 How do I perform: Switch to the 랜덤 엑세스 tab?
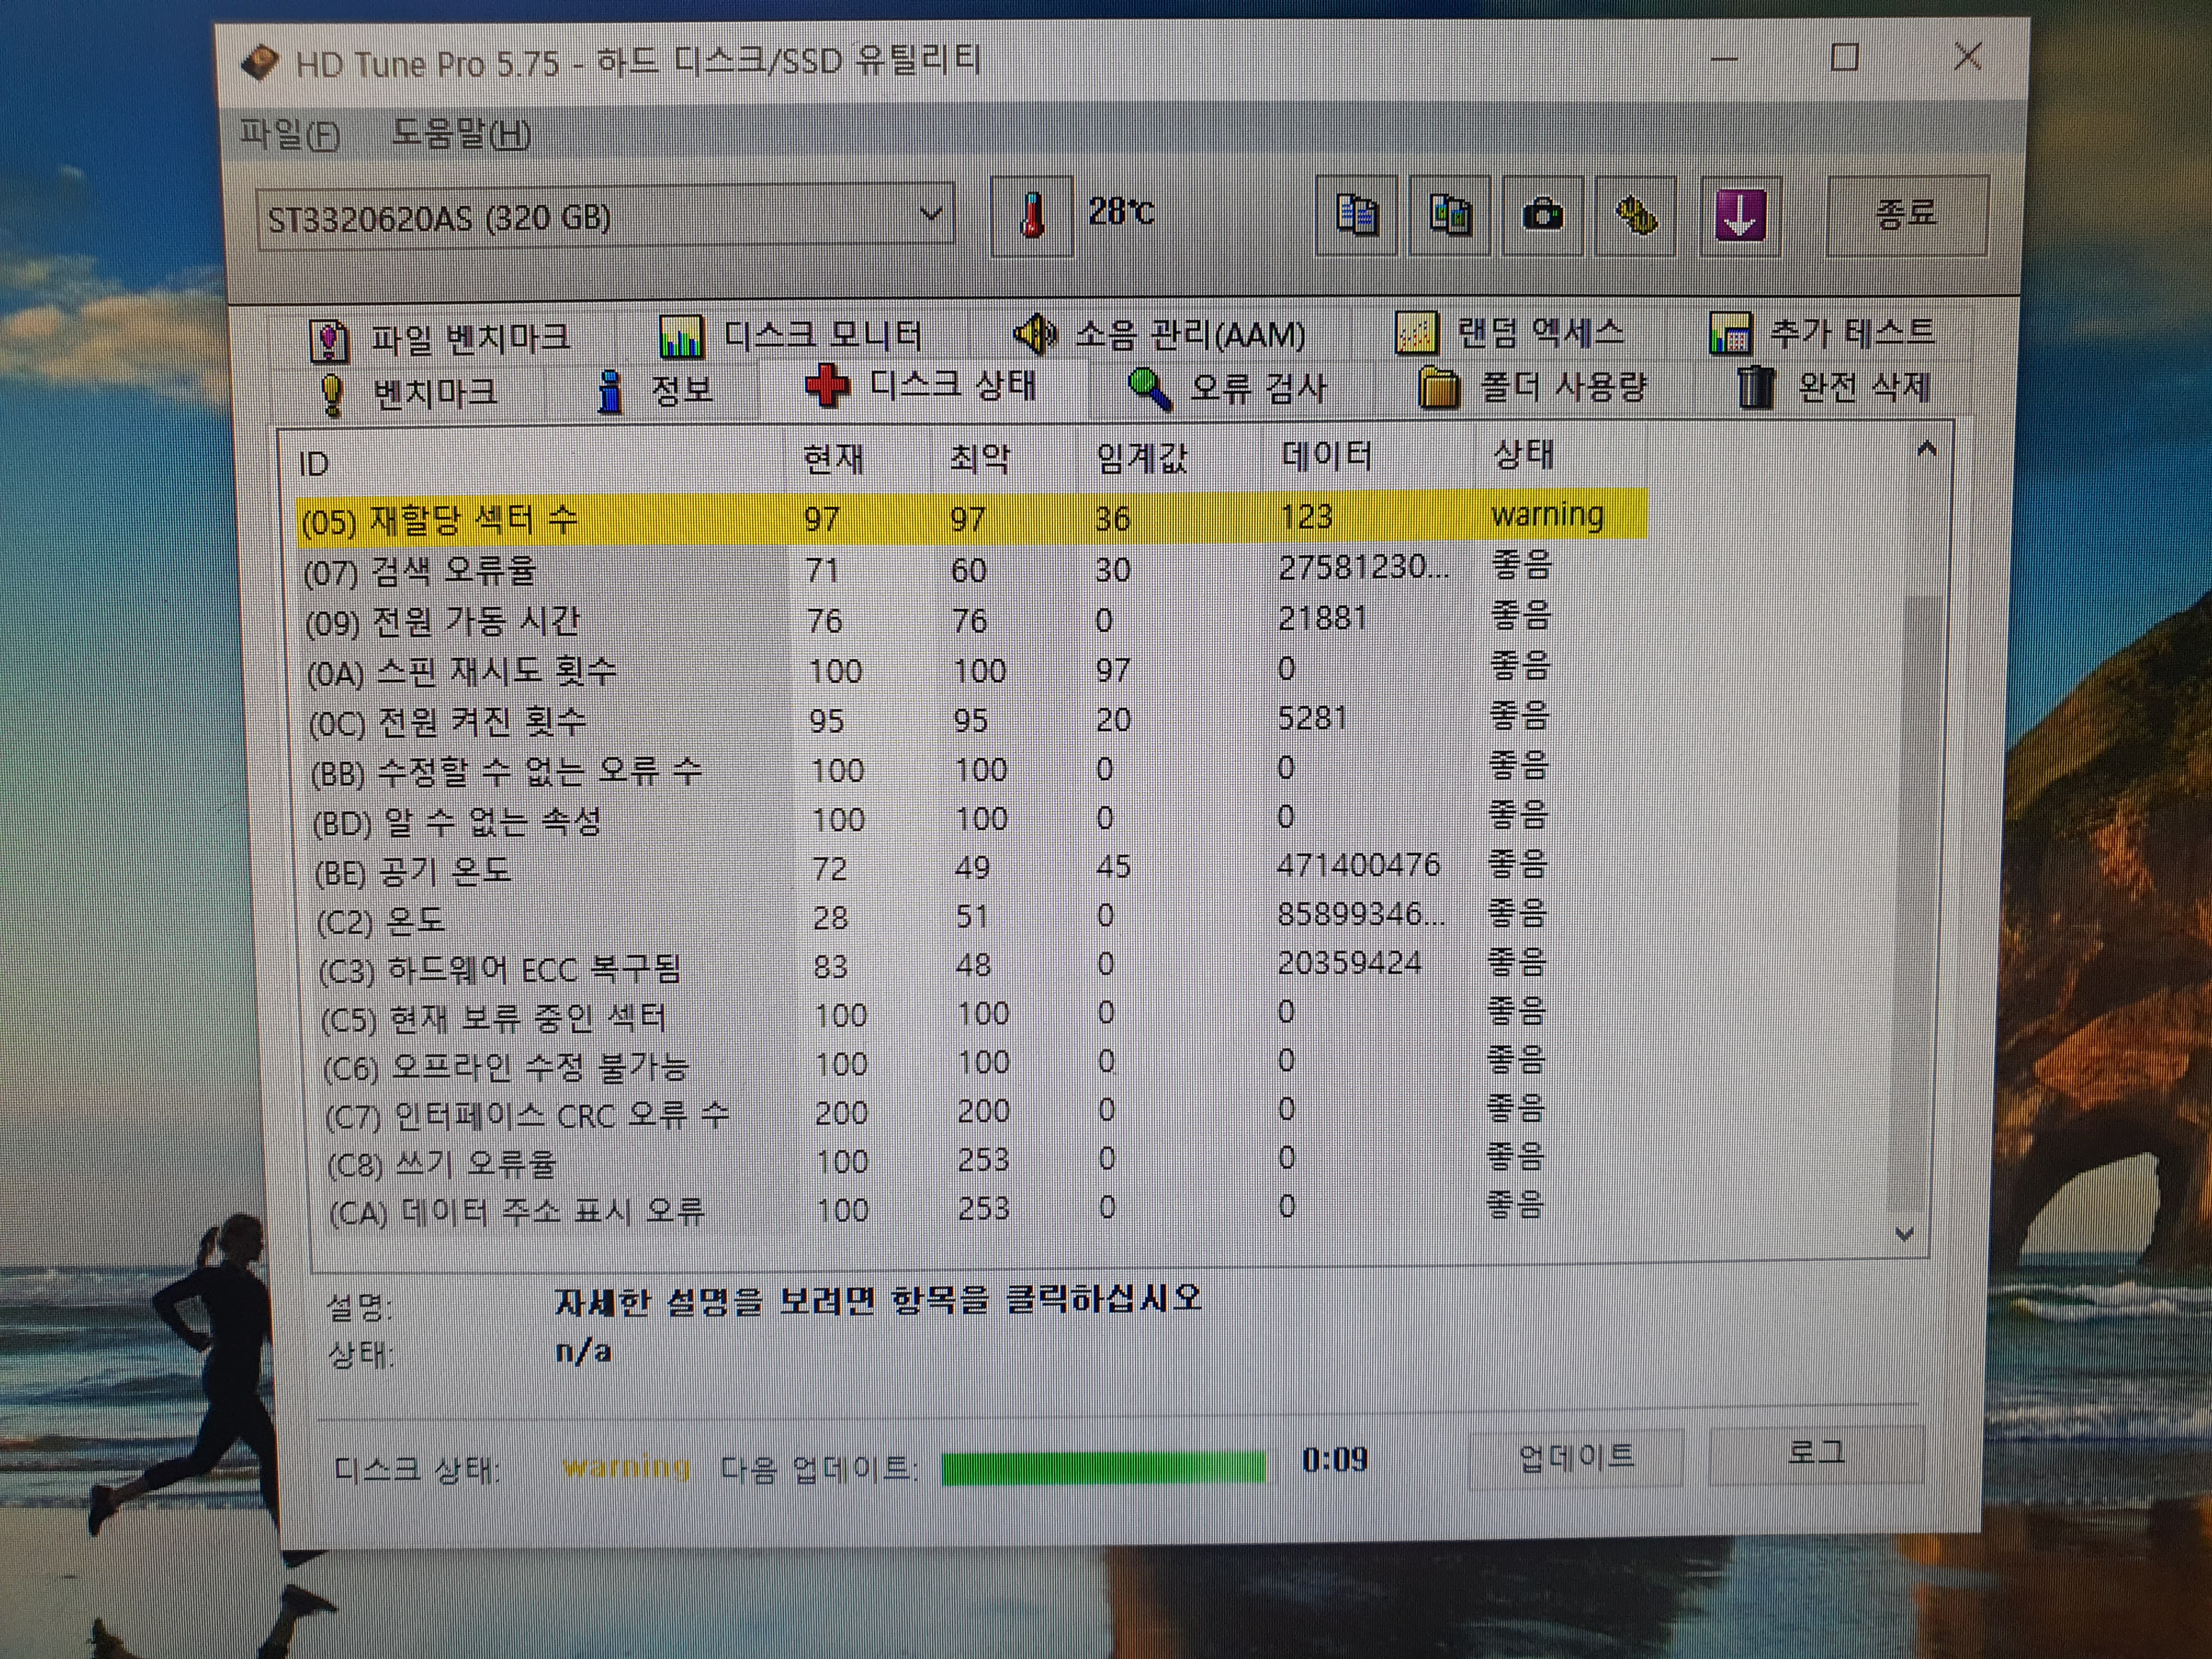[1510, 333]
